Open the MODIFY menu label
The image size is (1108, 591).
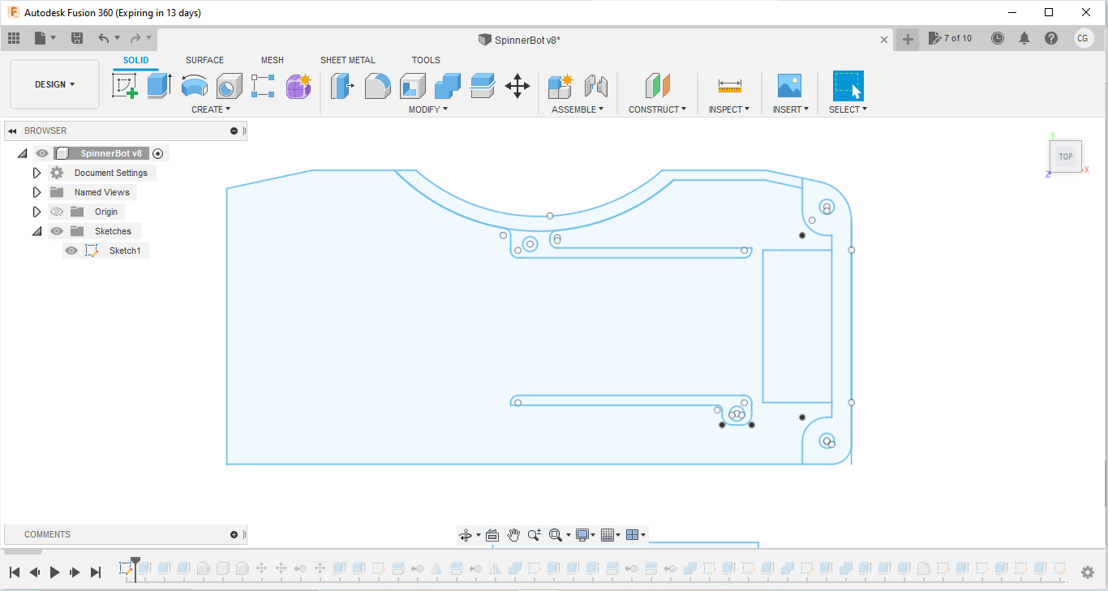(x=427, y=109)
